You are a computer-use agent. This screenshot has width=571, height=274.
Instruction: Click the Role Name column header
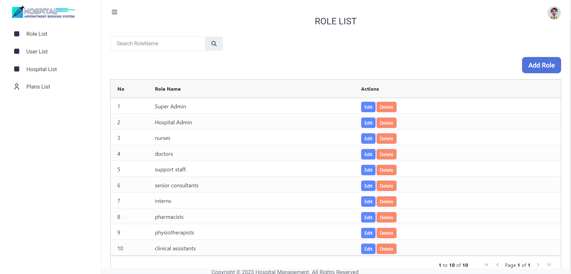168,89
